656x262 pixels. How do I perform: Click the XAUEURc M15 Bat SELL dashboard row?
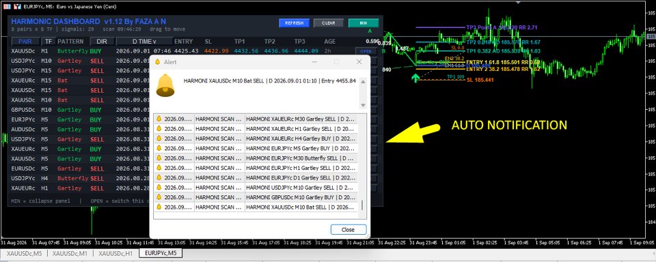[79, 81]
